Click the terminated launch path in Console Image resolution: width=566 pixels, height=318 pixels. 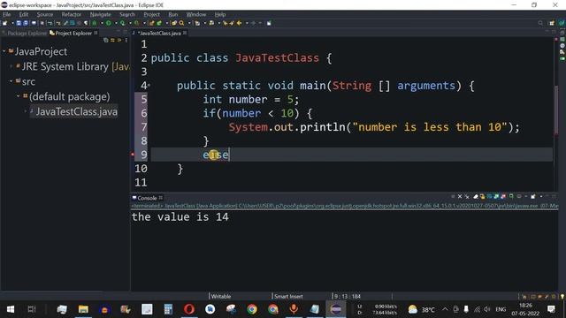click(345, 206)
